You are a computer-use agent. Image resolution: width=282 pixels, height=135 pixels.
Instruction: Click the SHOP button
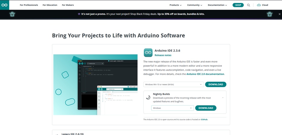coord(238,5)
